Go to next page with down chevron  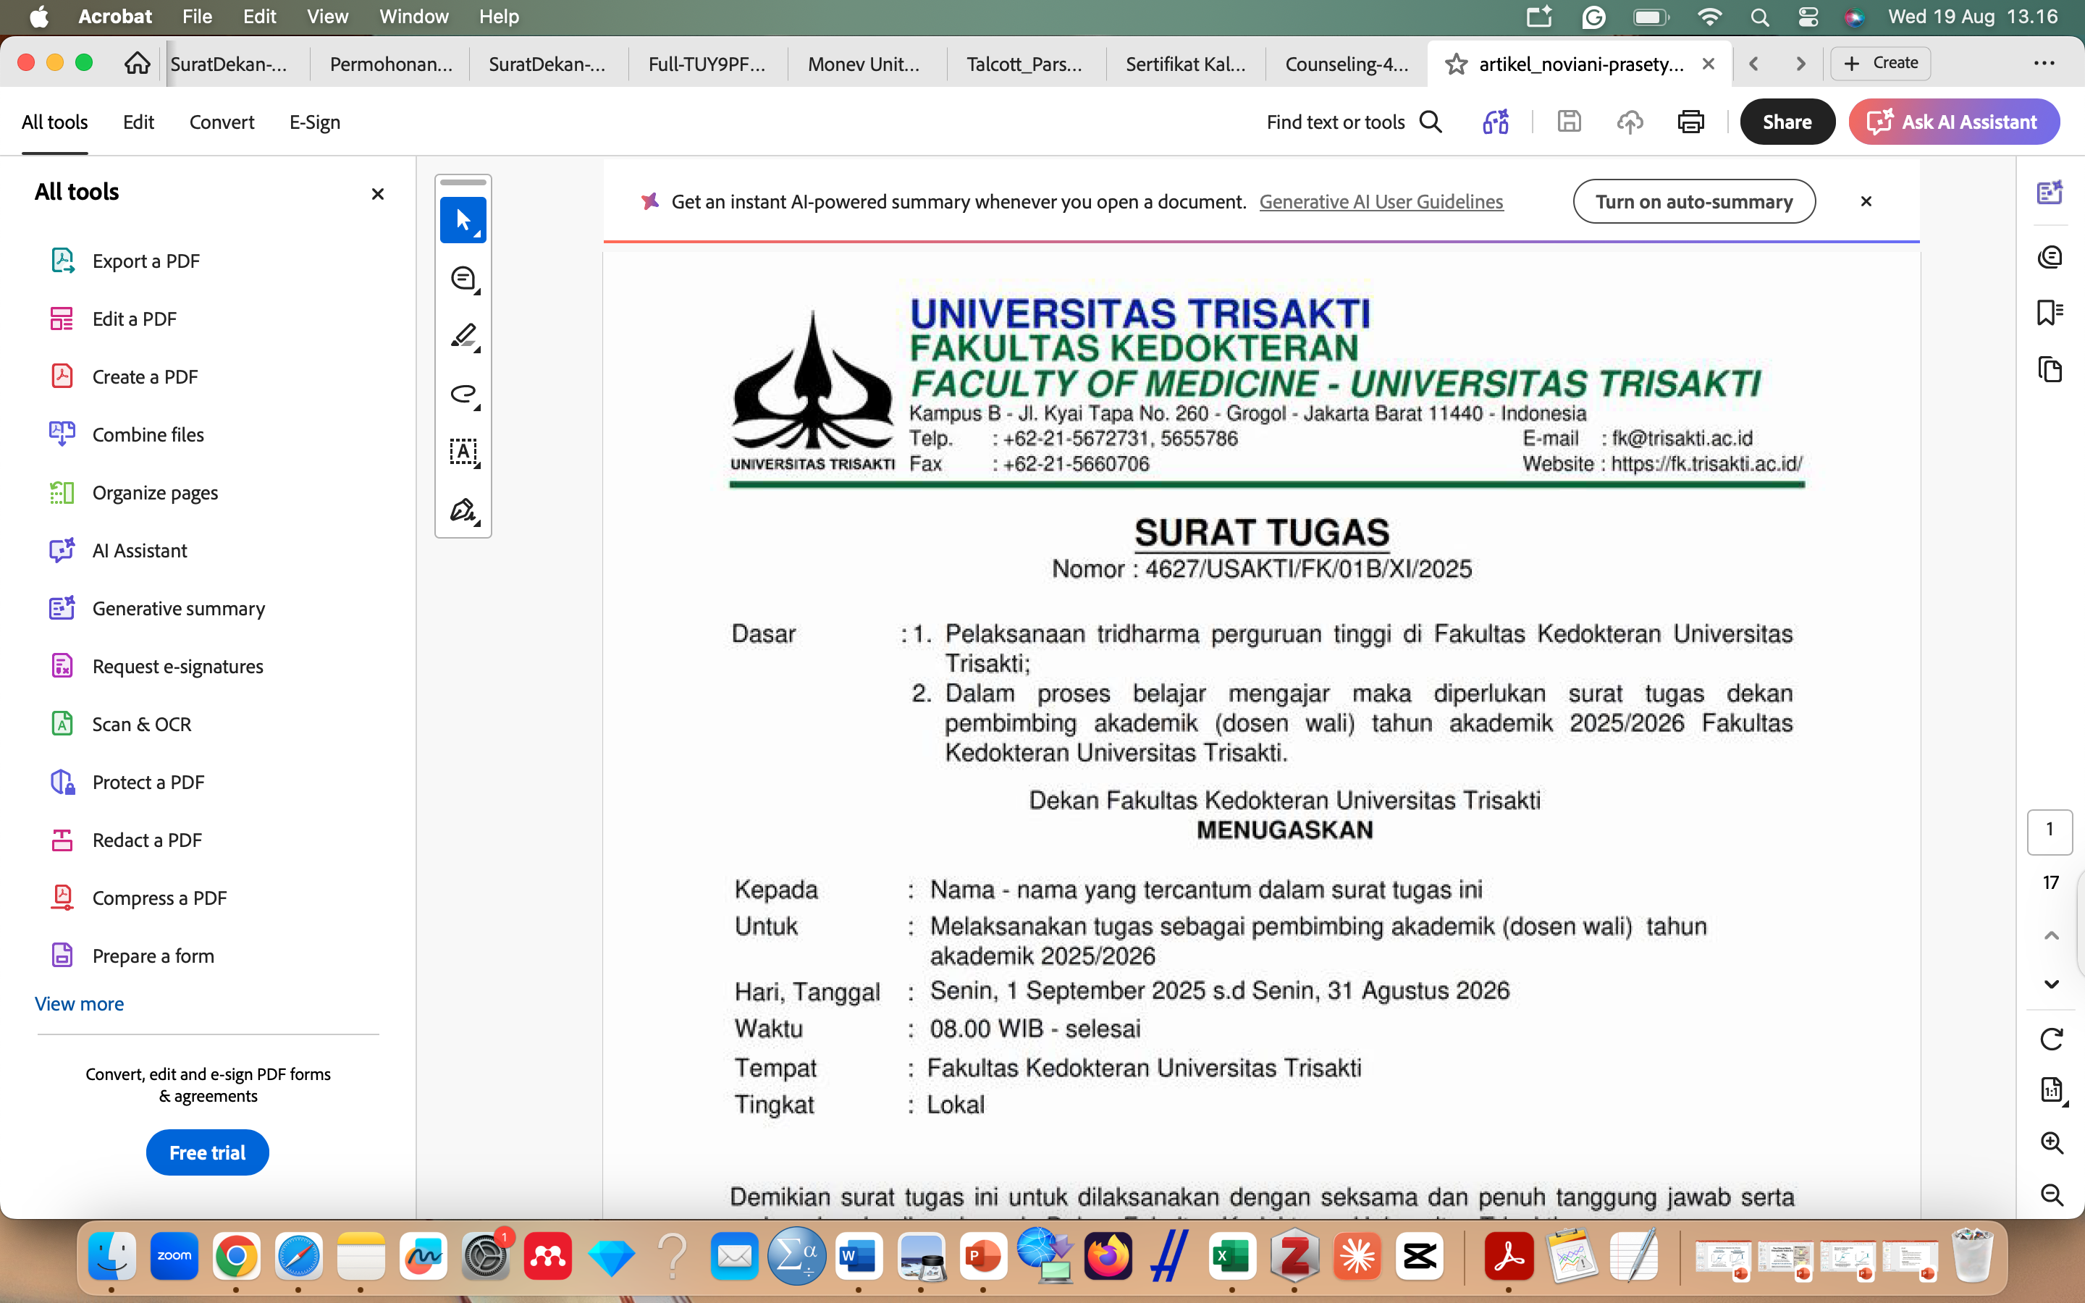tap(2052, 984)
